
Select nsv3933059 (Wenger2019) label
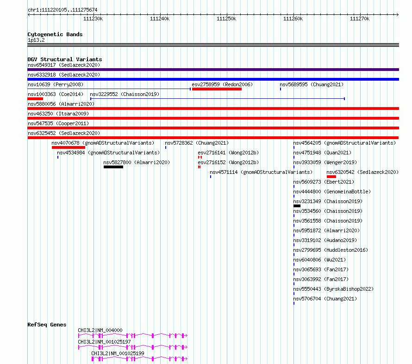click(x=325, y=162)
